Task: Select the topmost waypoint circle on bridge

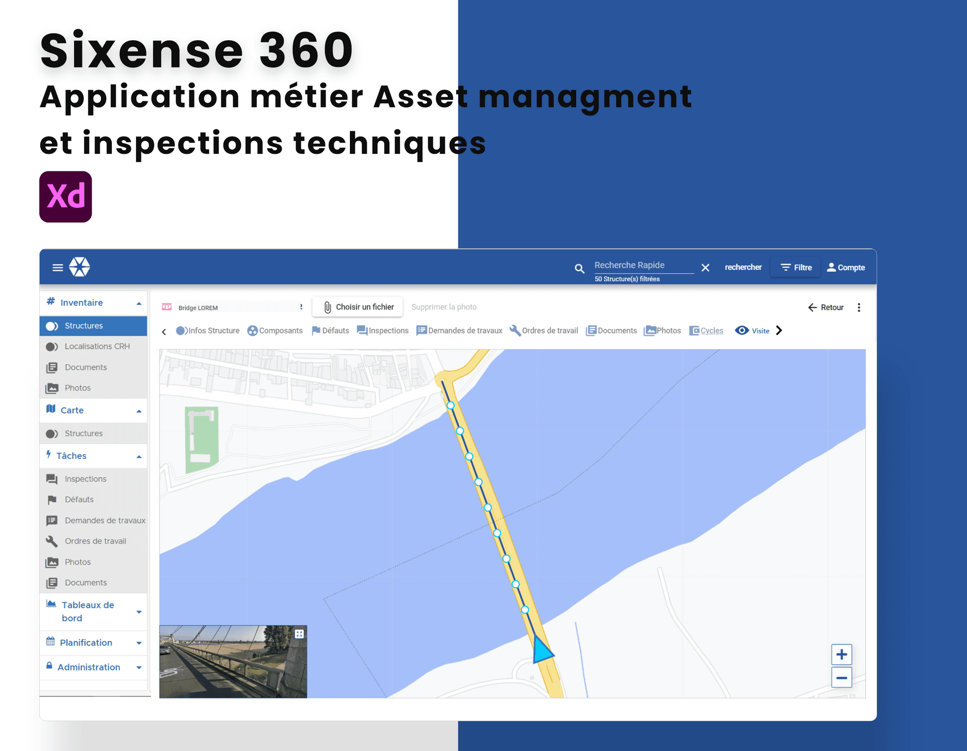Action: (450, 405)
